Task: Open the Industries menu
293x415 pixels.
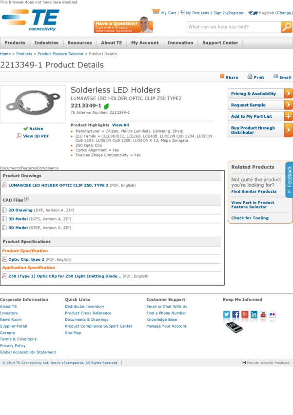Action: pyautogui.click(x=46, y=42)
